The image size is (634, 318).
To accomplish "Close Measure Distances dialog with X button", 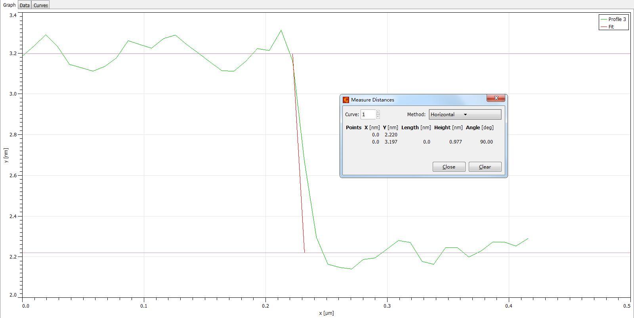I will click(496, 98).
